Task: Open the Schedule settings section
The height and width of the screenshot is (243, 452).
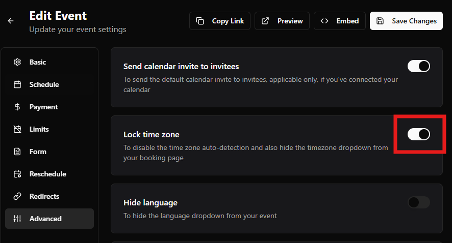Action: [x=44, y=84]
